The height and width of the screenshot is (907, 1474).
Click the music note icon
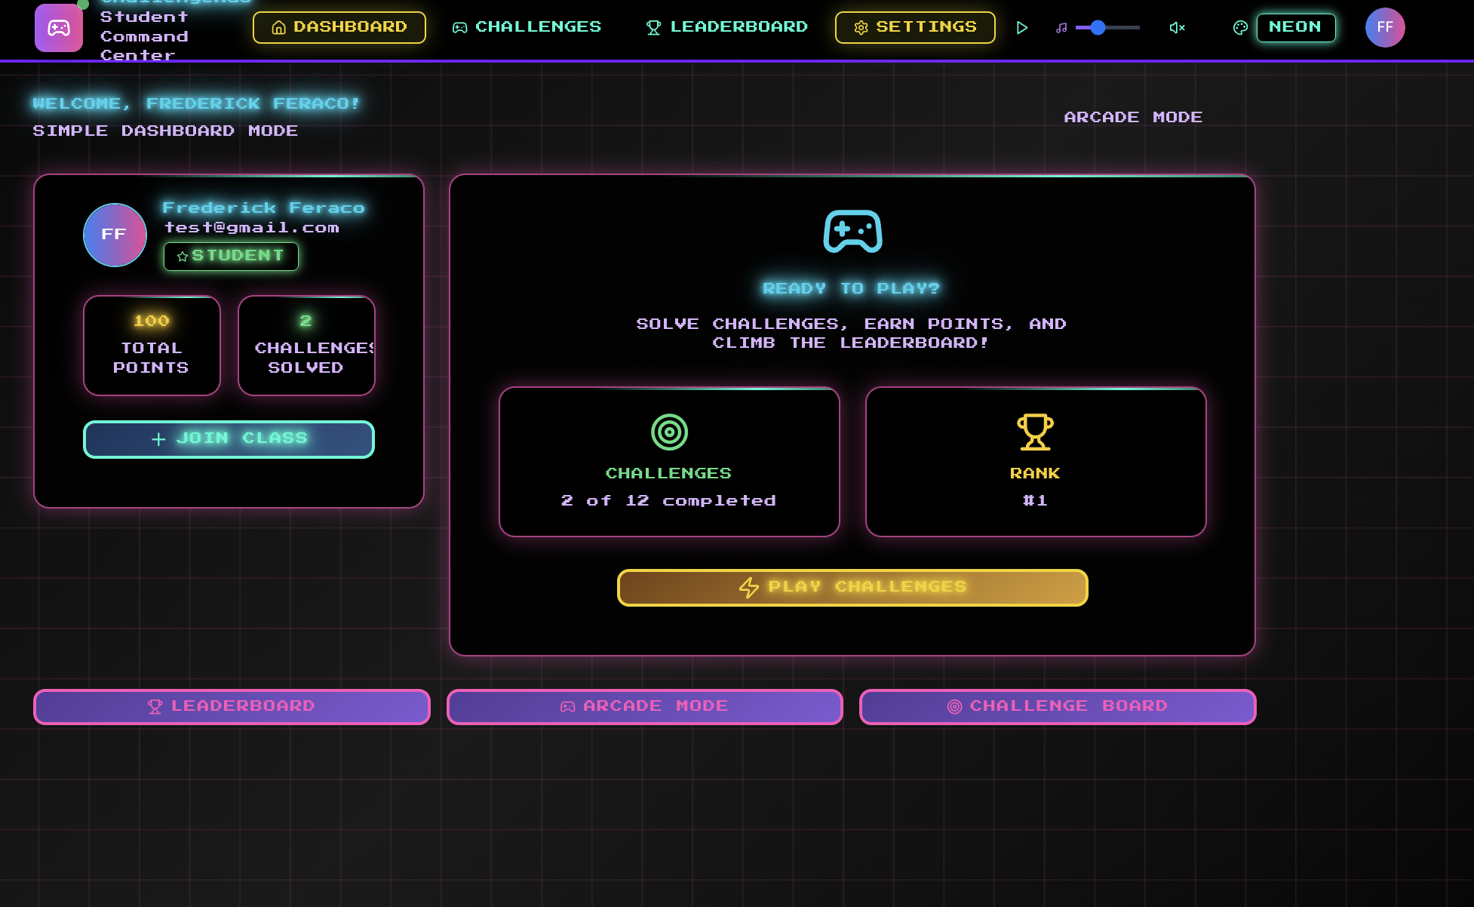click(1061, 28)
